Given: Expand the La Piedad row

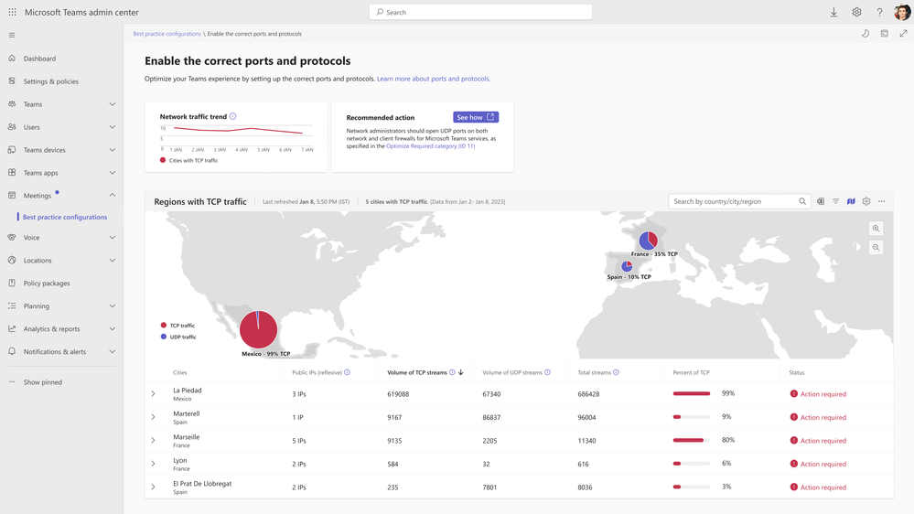Looking at the screenshot, I should point(154,394).
